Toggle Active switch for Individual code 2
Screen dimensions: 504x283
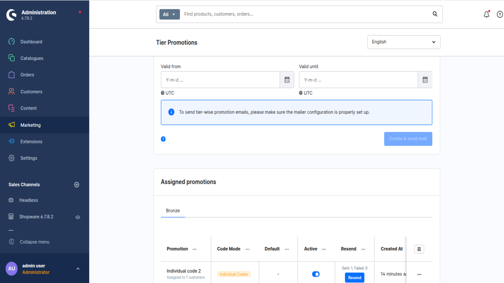[316, 274]
